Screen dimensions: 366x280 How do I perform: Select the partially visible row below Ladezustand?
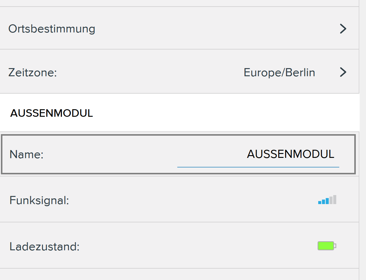pos(179,274)
